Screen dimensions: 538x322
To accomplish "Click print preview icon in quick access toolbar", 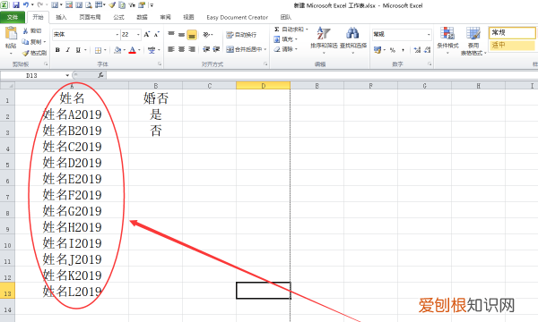I will 89,5.
